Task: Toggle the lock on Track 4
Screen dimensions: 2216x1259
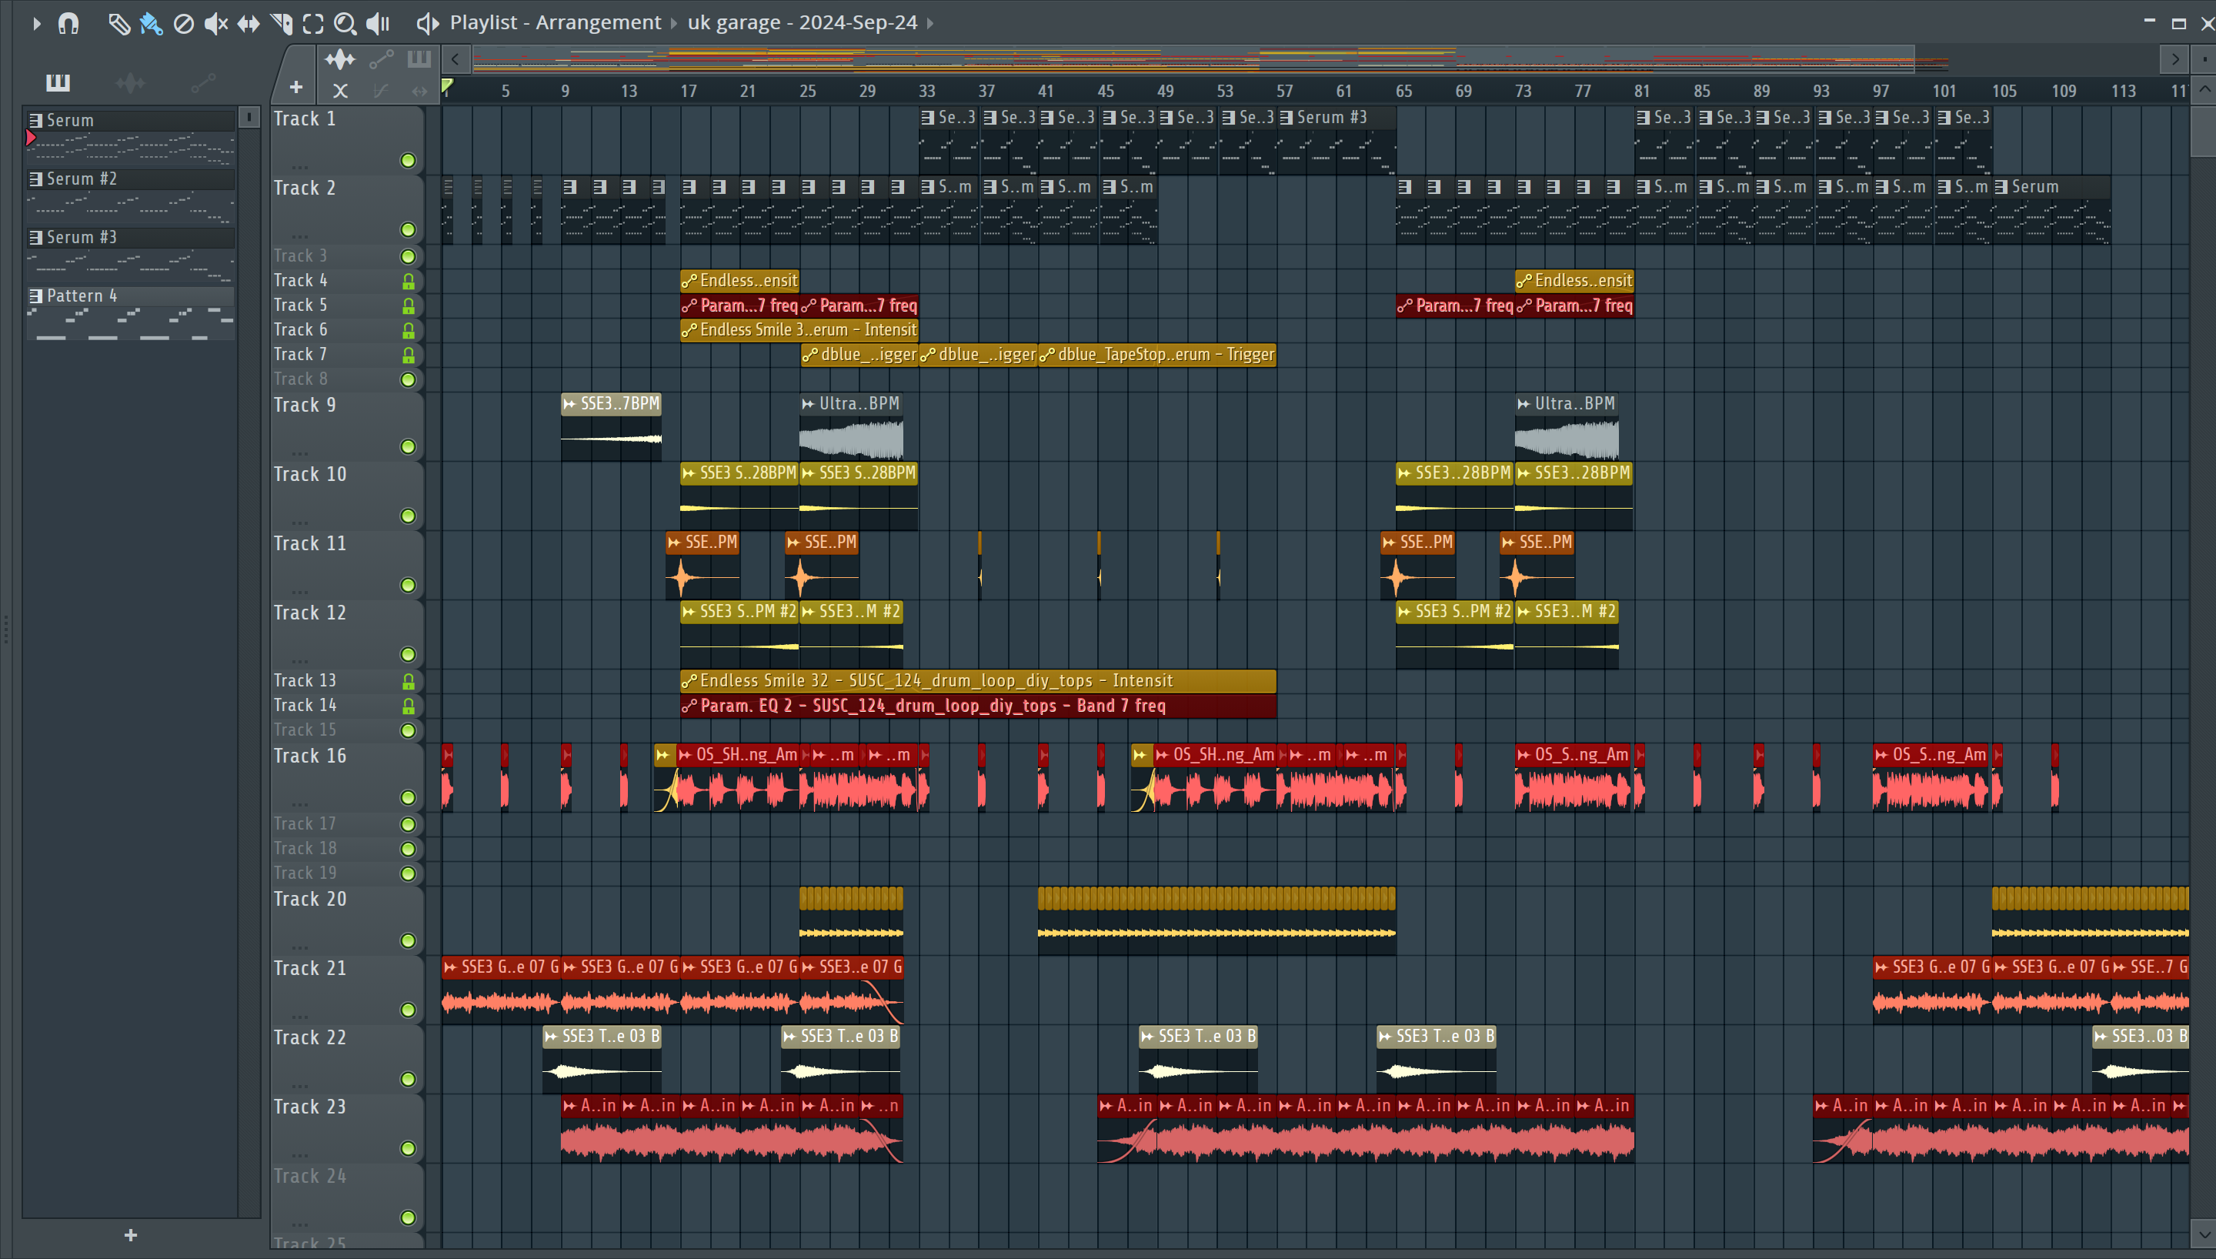Action: click(408, 281)
